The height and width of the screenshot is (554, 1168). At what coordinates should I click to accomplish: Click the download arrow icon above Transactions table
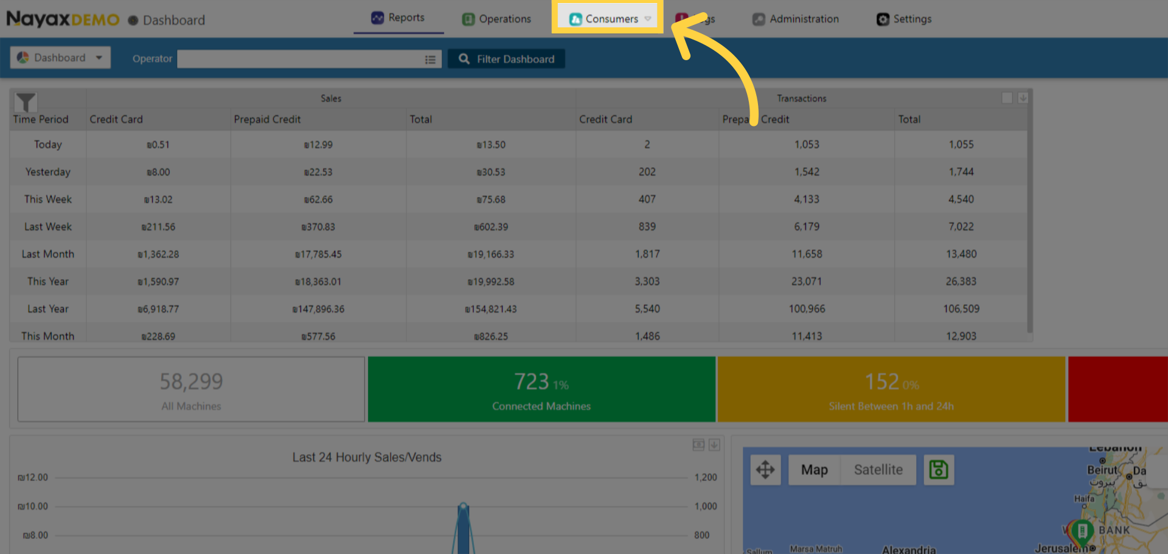pyautogui.click(x=1023, y=98)
